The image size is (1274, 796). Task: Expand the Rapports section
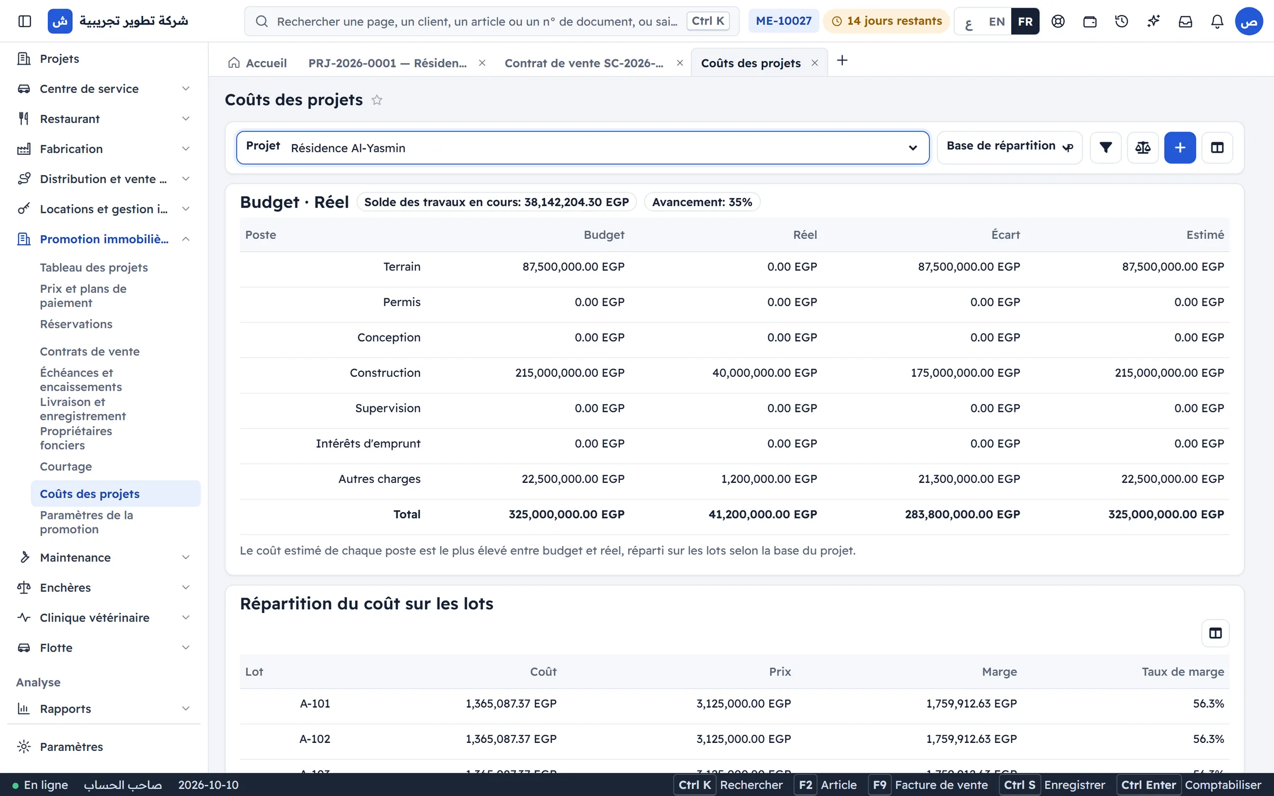click(104, 709)
